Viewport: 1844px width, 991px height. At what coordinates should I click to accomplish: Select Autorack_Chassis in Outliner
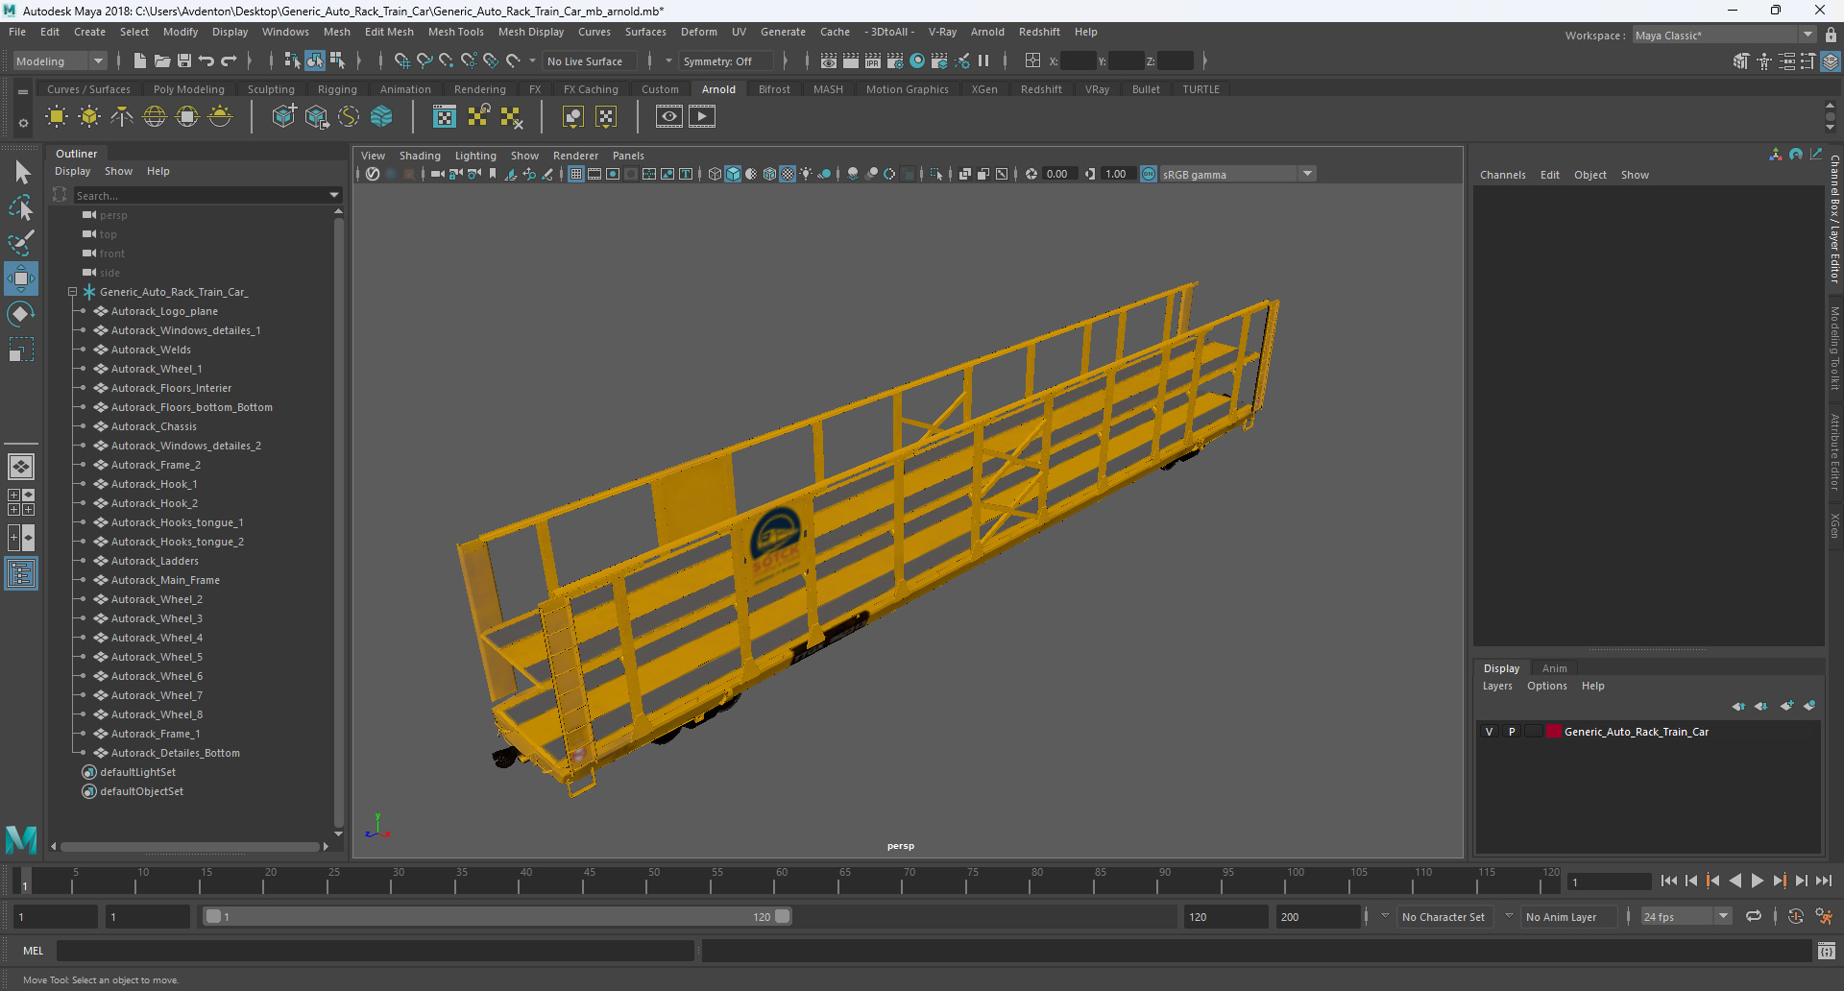[154, 426]
